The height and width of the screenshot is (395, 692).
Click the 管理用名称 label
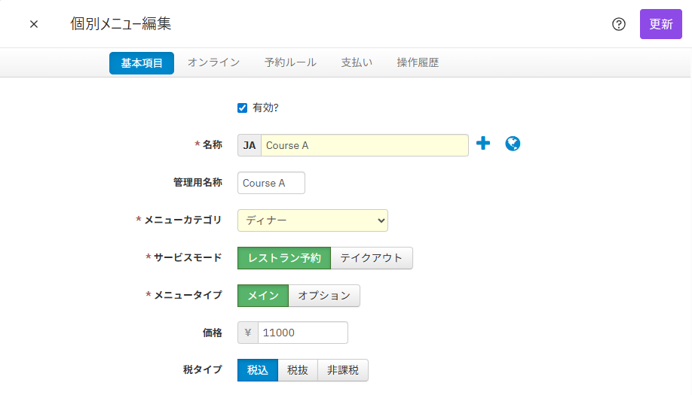[x=197, y=182]
